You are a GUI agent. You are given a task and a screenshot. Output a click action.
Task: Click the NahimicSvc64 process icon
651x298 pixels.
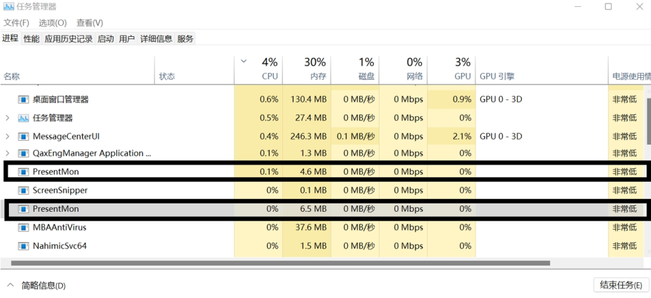[24, 246]
